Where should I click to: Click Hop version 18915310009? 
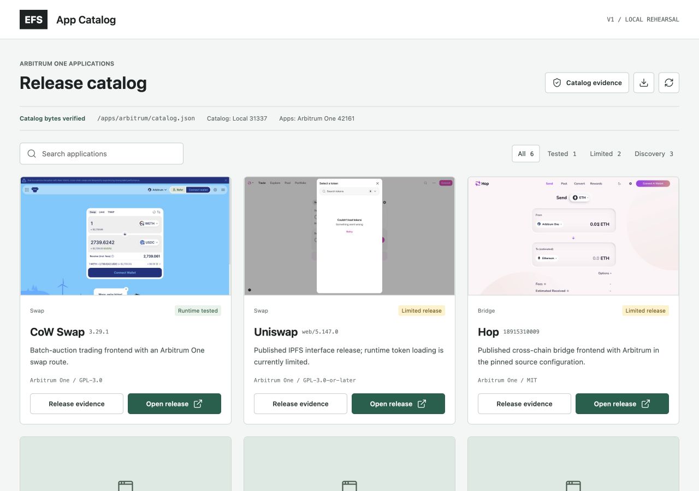pos(521,332)
